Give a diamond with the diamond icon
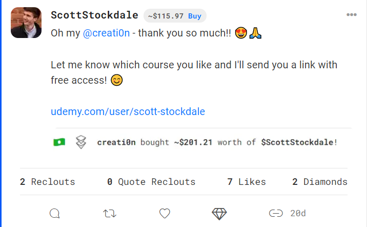 tap(219, 214)
